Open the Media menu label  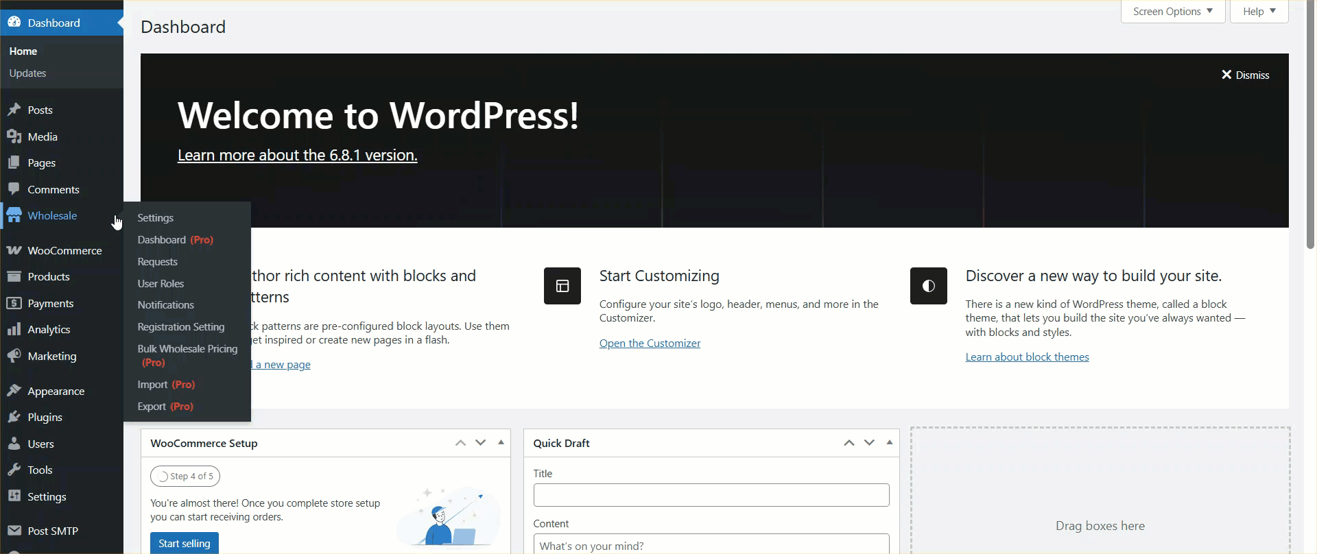(43, 136)
